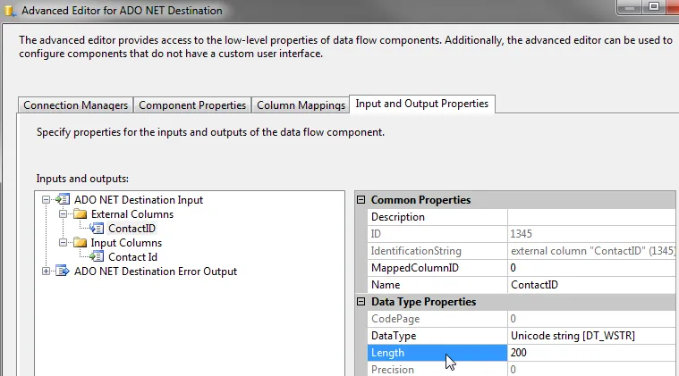Select the MappedColumnID property label
The width and height of the screenshot is (679, 376).
pos(437,268)
